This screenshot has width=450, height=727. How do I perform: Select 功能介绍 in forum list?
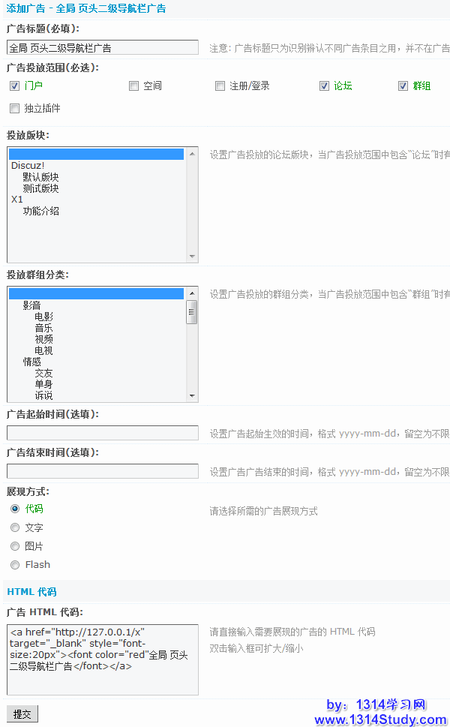40,211
